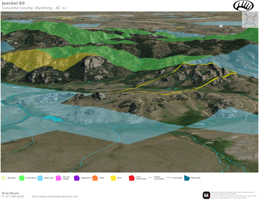Open the whitetailproperties.com website link
This screenshot has height=200, width=259.
click(55, 196)
